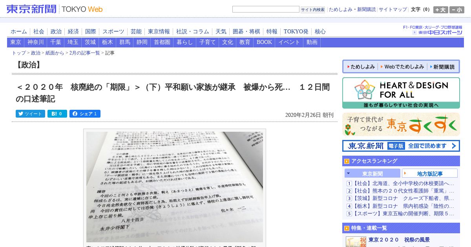Select the 教育 tab

pos(245,42)
